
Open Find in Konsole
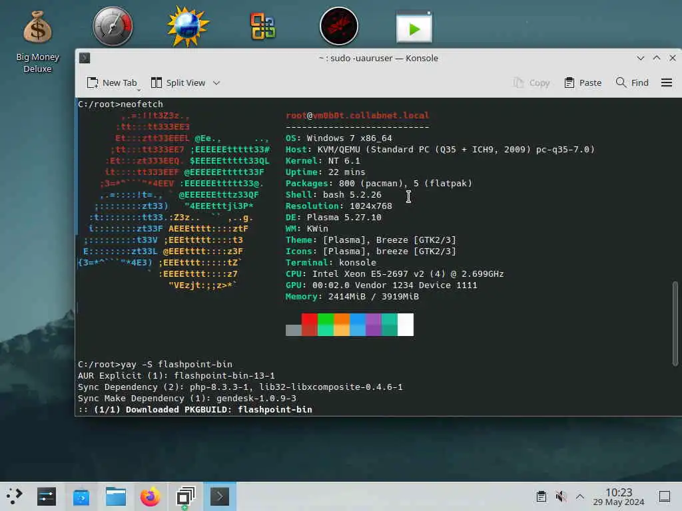pos(632,83)
